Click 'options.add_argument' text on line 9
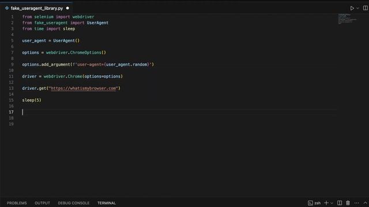The image size is (369, 207). tap(46, 64)
